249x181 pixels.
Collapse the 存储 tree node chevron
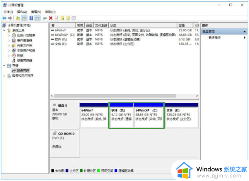[4, 66]
